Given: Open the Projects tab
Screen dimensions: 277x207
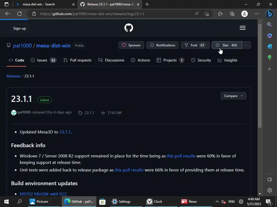Looking at the screenshot, I should click(x=170, y=60).
